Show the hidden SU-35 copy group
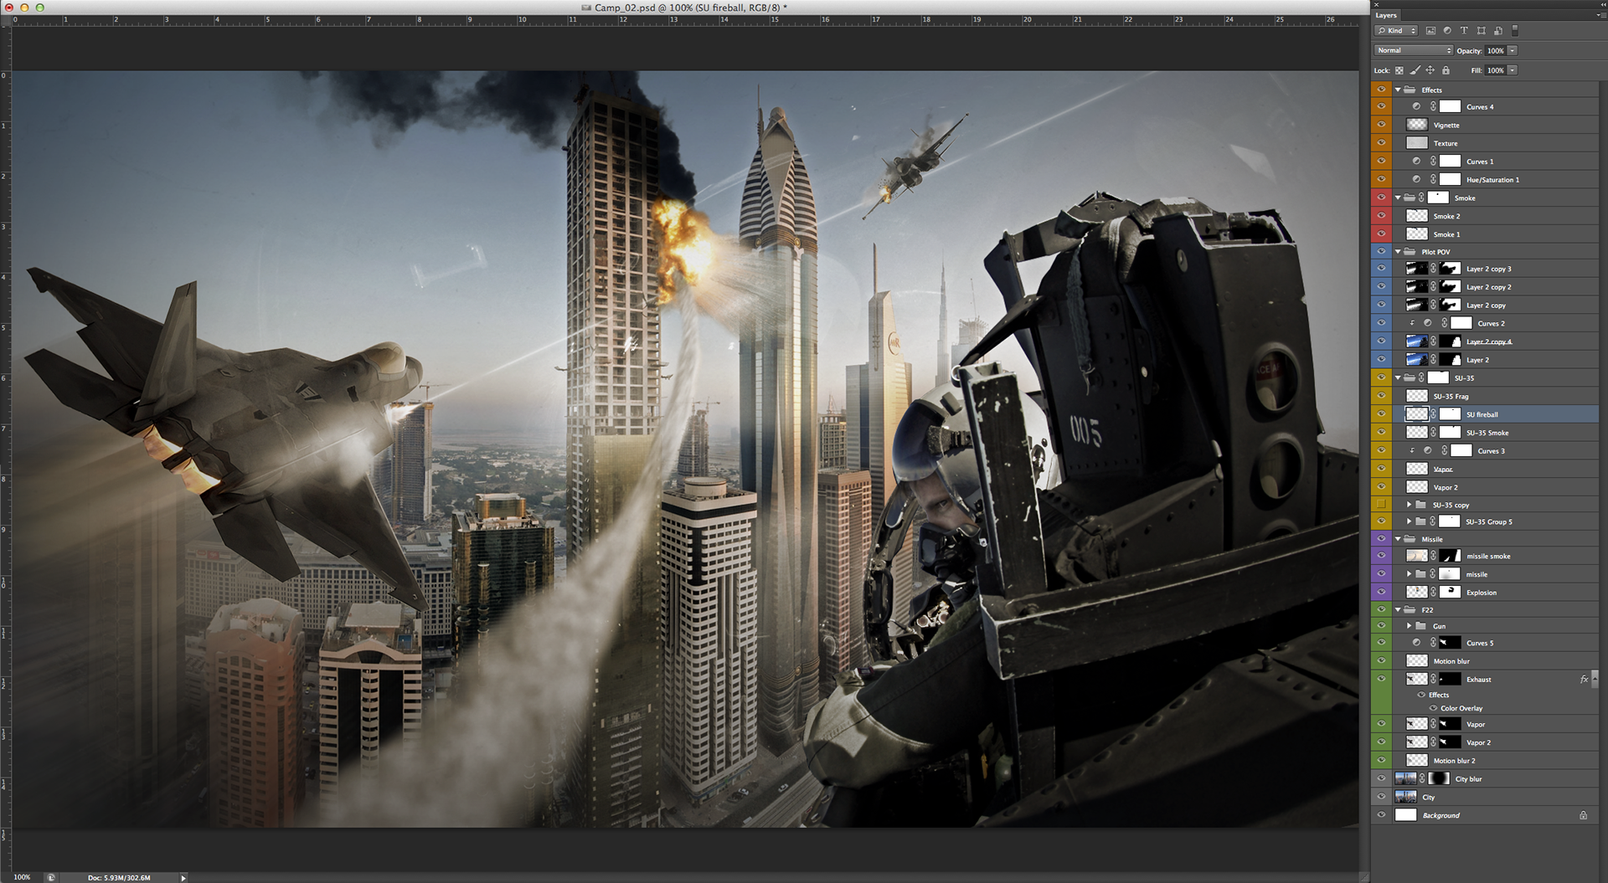Screen dimensions: 1608x883 tap(1381, 505)
